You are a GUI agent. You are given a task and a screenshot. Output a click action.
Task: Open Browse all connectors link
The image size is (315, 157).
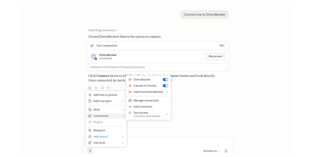133,67
